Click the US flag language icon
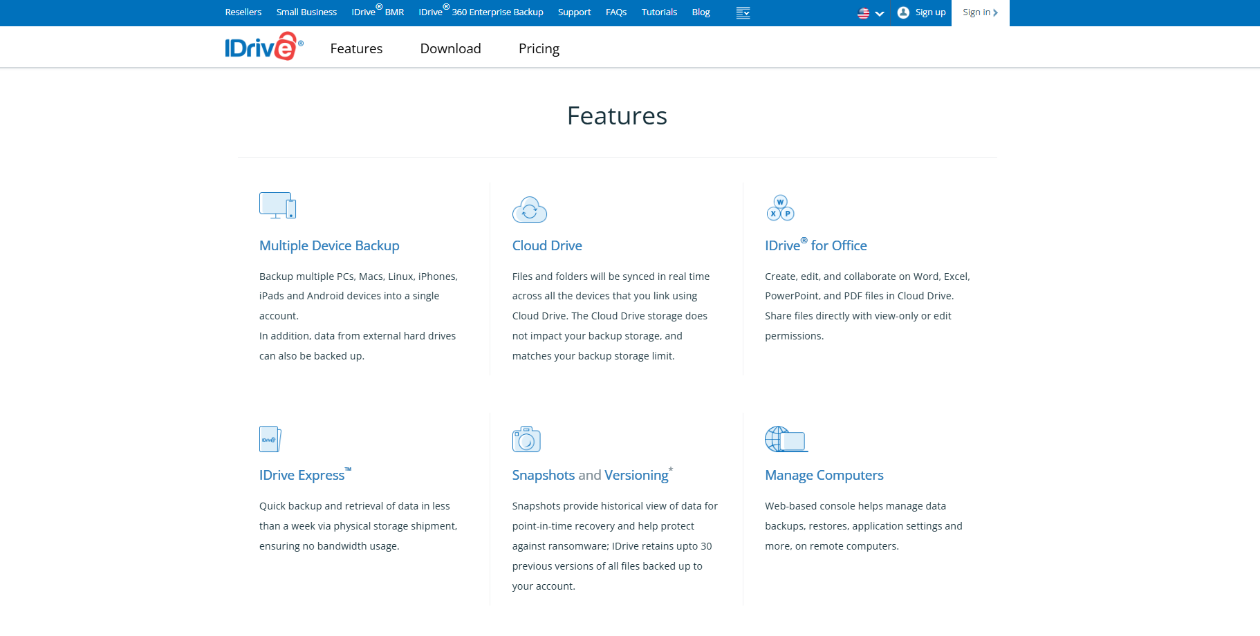1260x636 pixels. coord(864,13)
